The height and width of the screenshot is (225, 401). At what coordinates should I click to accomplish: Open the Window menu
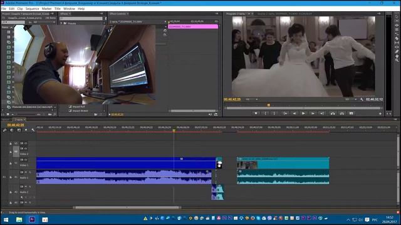coord(69,9)
